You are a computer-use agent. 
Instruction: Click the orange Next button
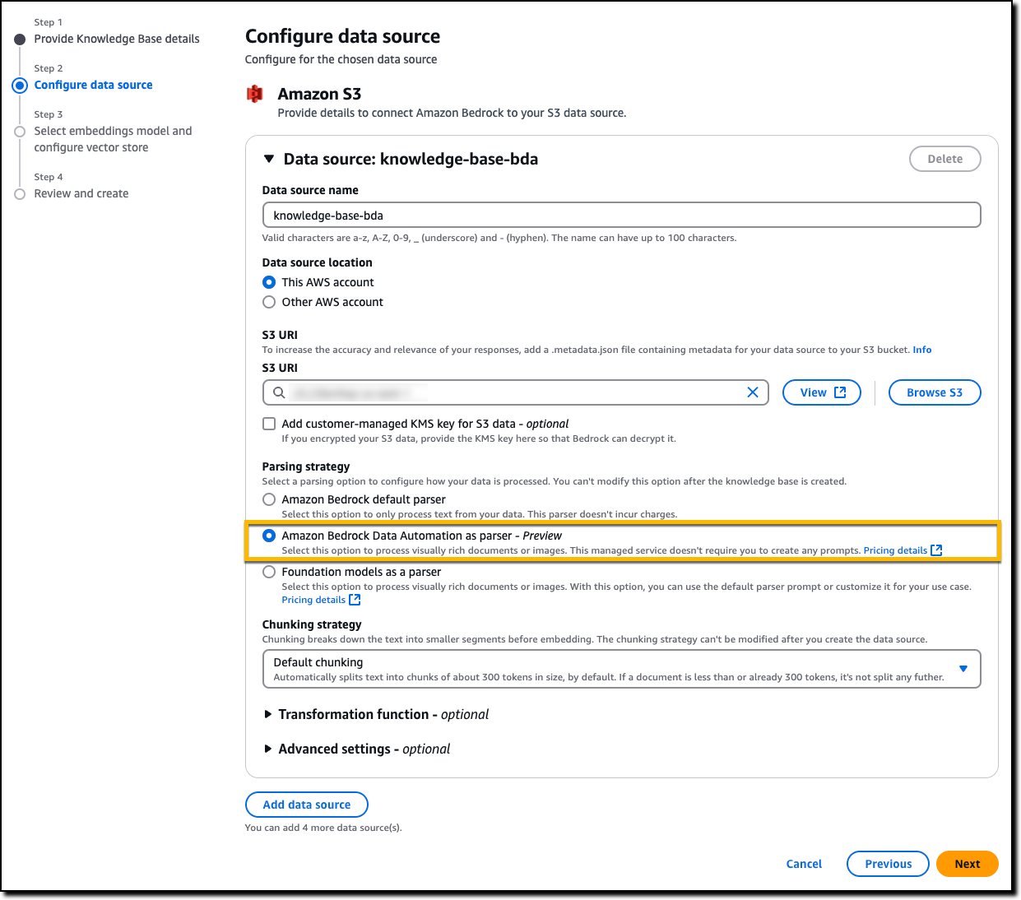click(x=968, y=864)
